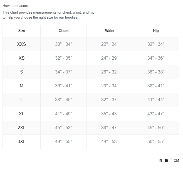The image size is (183, 170).
Task: Click the Waist column header
Action: tap(110, 31)
